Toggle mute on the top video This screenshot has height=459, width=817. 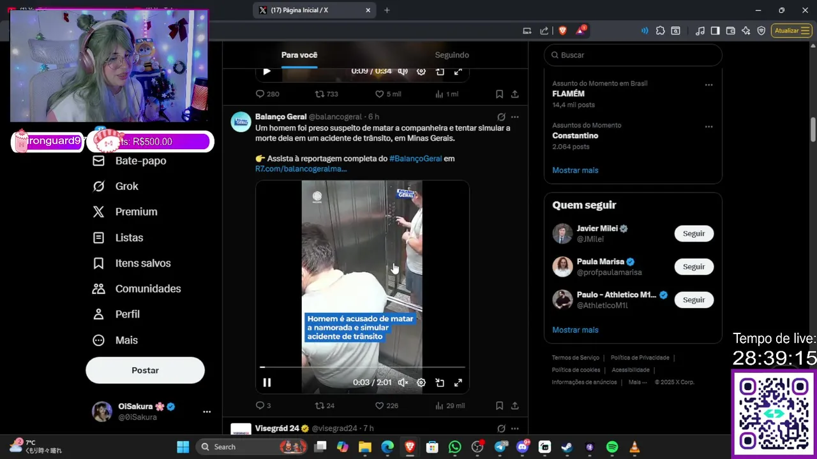click(403, 71)
